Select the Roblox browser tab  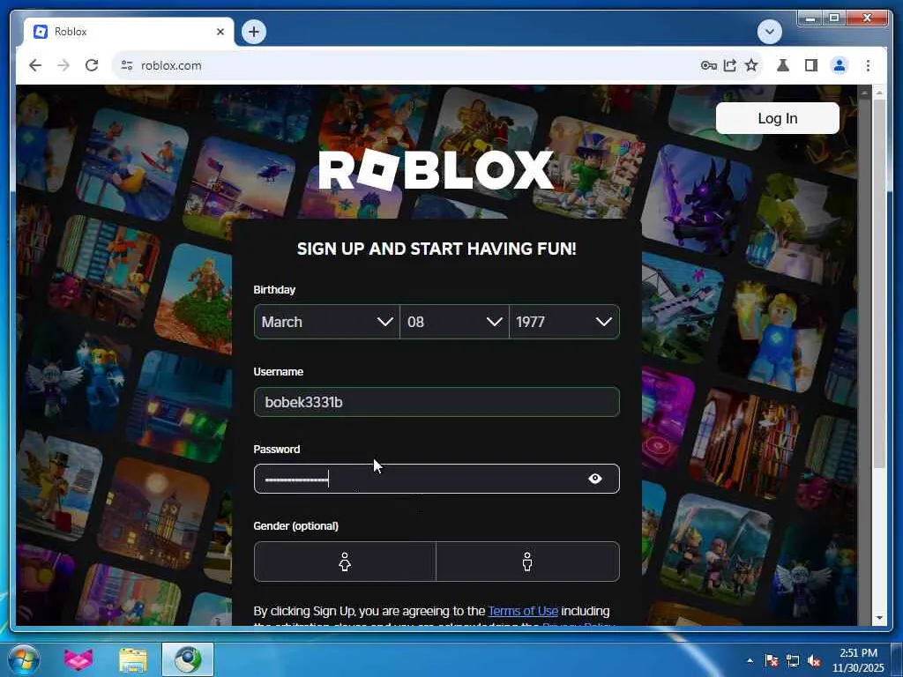[x=129, y=32]
